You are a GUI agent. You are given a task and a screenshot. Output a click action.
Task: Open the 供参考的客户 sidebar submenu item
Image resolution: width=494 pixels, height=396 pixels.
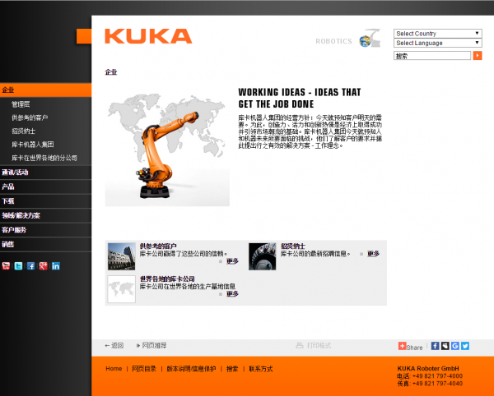tap(30, 117)
